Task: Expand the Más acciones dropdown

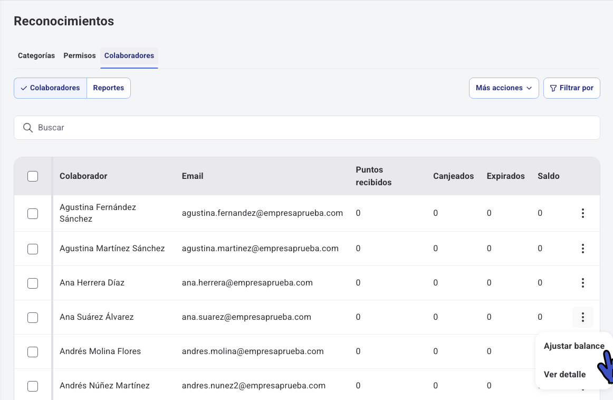Action: (503, 88)
